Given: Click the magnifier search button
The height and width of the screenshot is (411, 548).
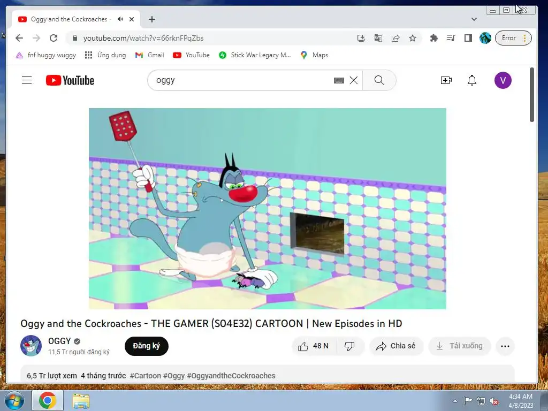Looking at the screenshot, I should (379, 80).
